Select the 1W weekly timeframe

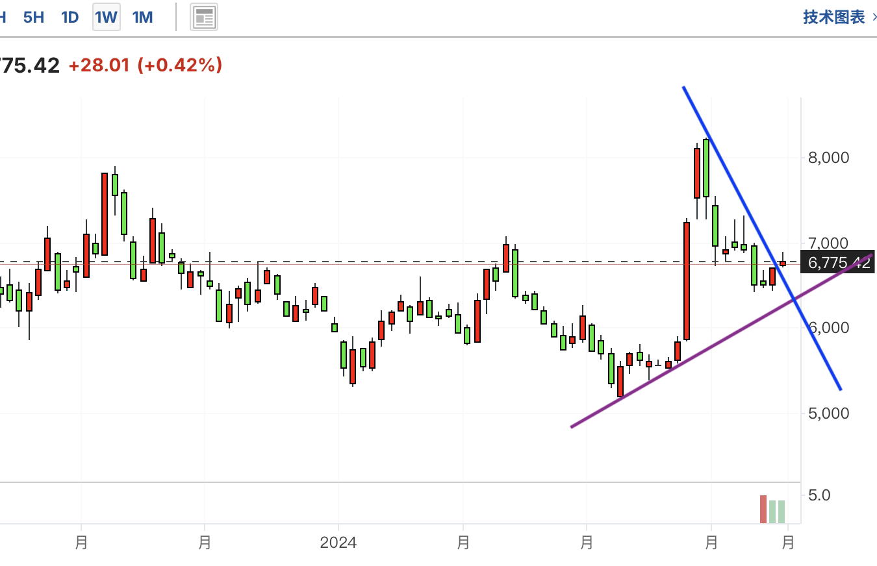106,18
